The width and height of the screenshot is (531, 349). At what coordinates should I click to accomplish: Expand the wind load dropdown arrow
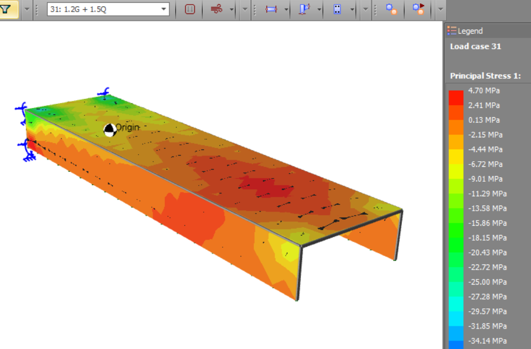point(232,9)
